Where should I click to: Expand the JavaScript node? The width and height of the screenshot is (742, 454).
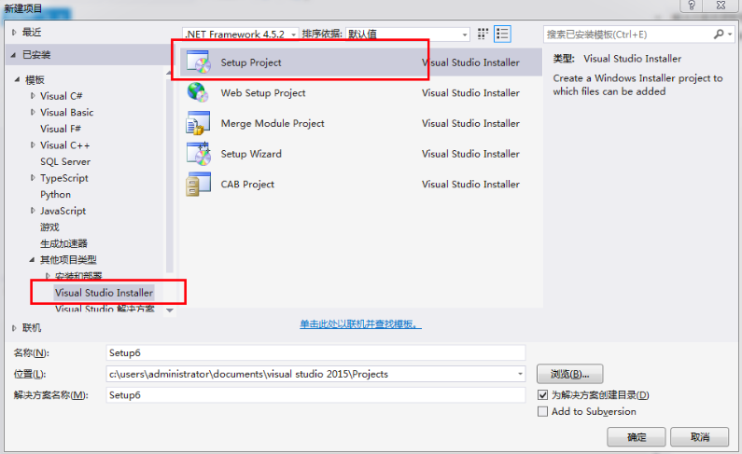tap(33, 211)
